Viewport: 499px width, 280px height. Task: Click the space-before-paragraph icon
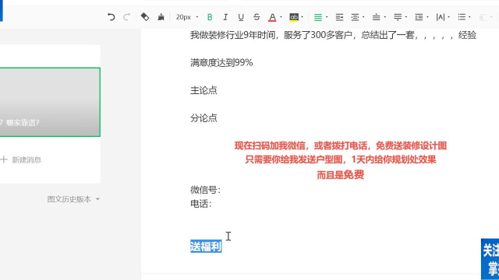tap(376, 17)
